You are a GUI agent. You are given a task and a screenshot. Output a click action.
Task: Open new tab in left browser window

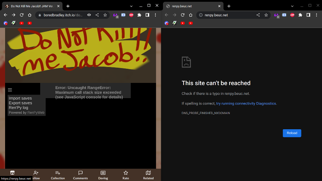pyautogui.click(x=68, y=6)
